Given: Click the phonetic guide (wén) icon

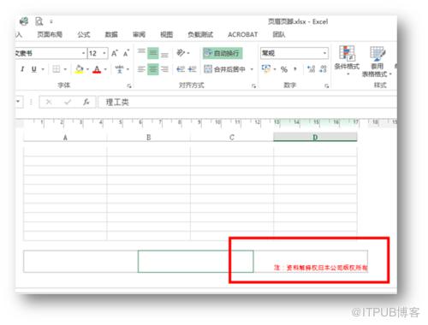Looking at the screenshot, I should coord(119,69).
